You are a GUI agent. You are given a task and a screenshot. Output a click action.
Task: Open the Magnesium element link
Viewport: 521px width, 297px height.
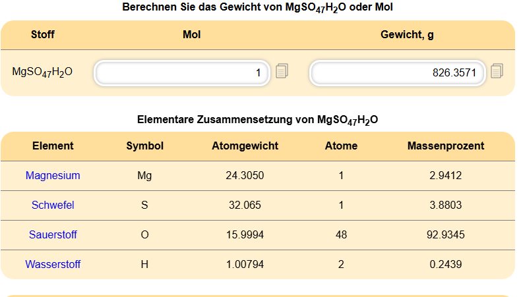click(53, 176)
